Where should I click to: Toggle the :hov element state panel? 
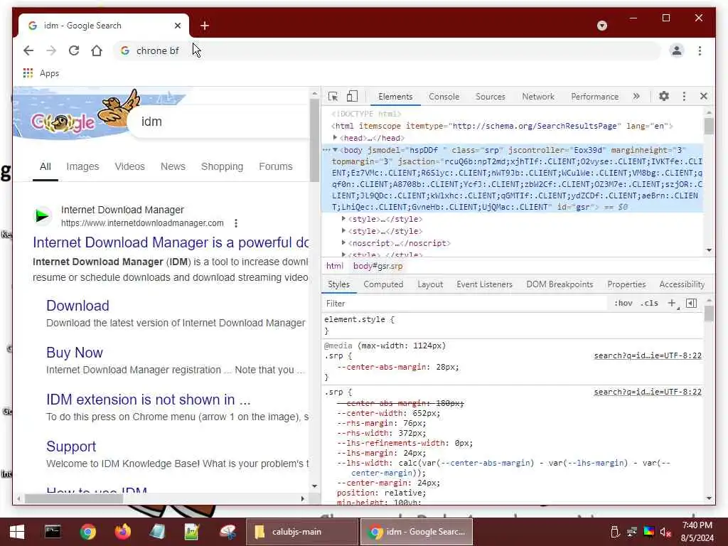623,303
